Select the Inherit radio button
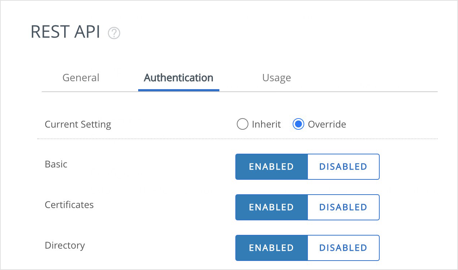Screen dimensions: 458x270 click(242, 124)
